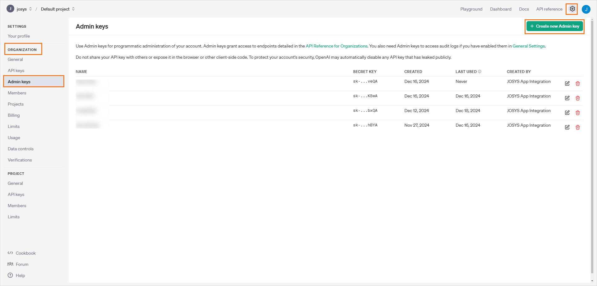Click the secret key sk-...hBYA
The height and width of the screenshot is (286, 597).
point(365,125)
